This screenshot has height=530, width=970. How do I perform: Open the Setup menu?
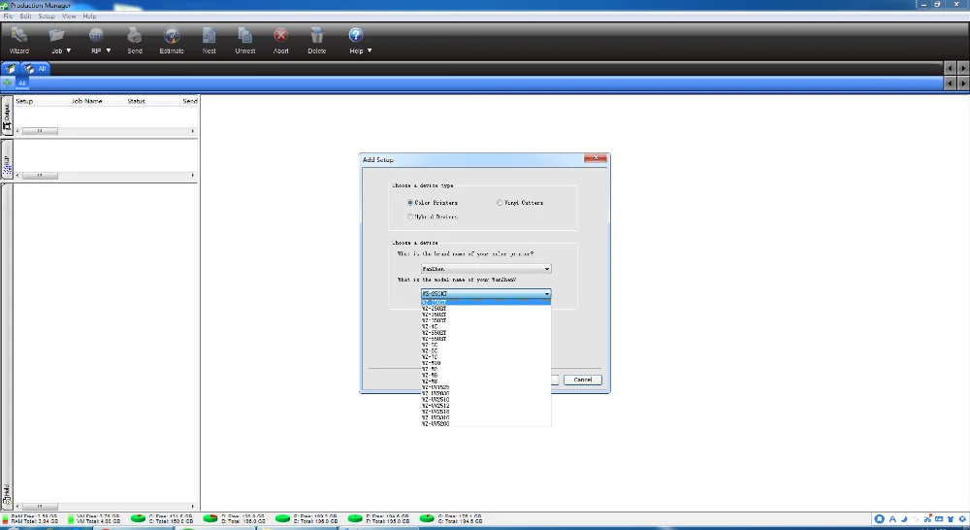[x=47, y=17]
